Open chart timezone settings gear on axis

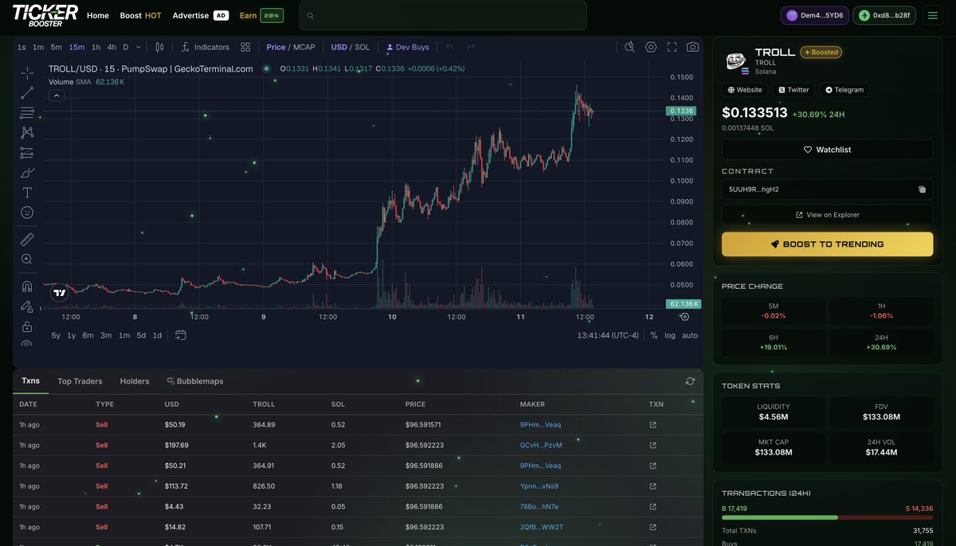click(x=684, y=317)
